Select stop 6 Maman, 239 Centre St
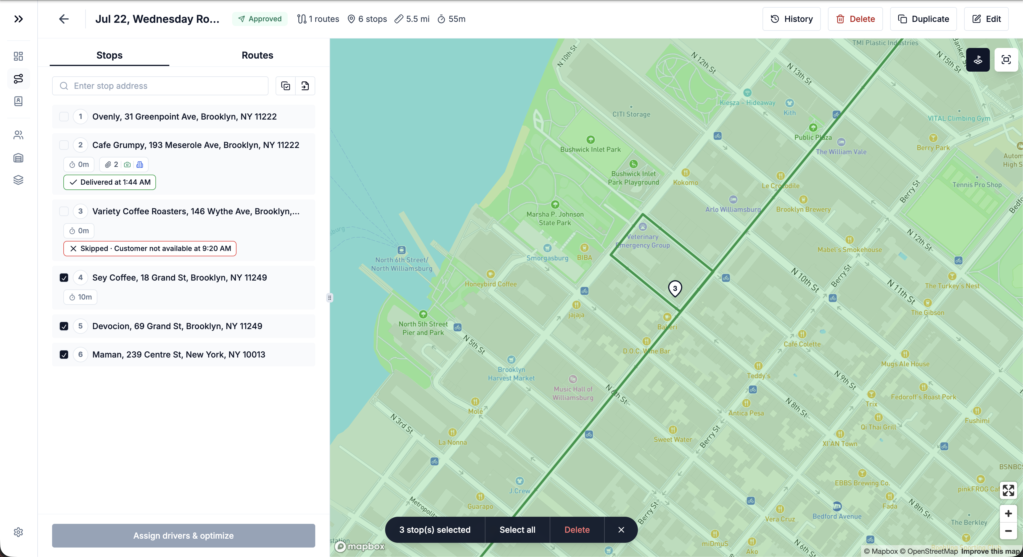 [x=184, y=355]
